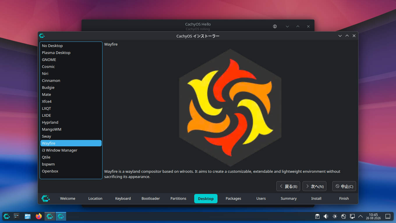The width and height of the screenshot is (396, 223).
Task: Expand the hidden system tray icons
Action: pos(360,216)
